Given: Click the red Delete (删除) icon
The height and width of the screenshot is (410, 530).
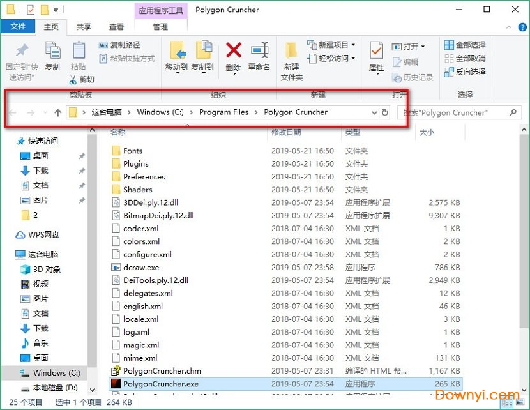Looking at the screenshot, I should point(233,52).
